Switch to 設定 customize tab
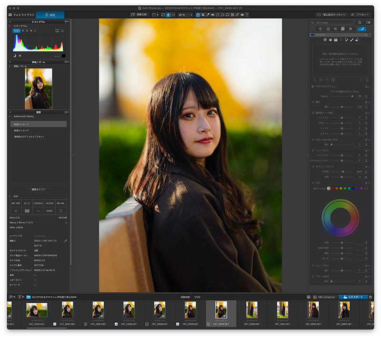Viewport: 381px width, 338px height. (50, 15)
